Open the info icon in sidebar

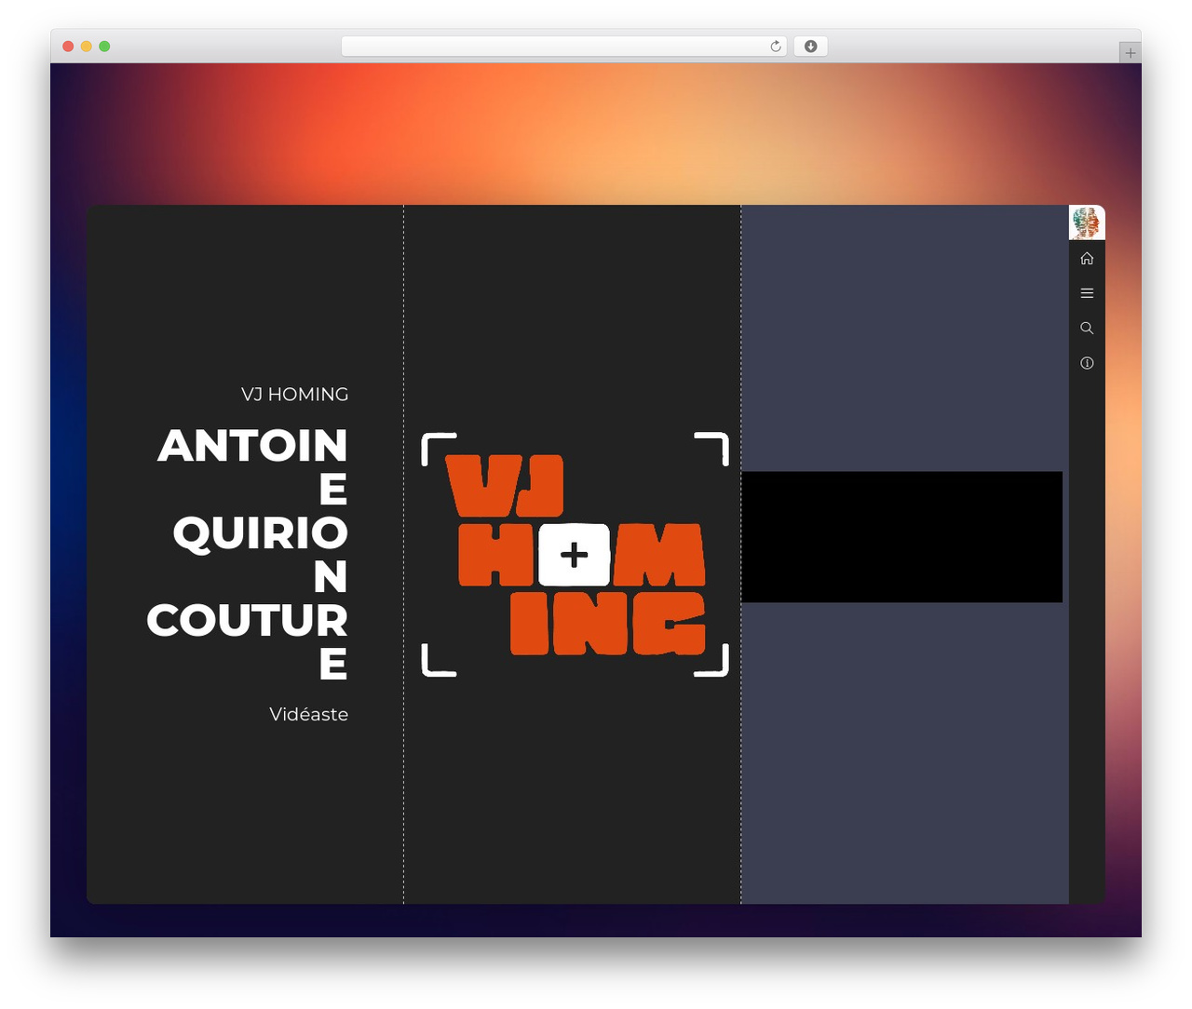1087,363
